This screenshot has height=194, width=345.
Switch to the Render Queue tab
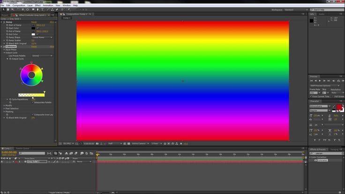(22, 149)
